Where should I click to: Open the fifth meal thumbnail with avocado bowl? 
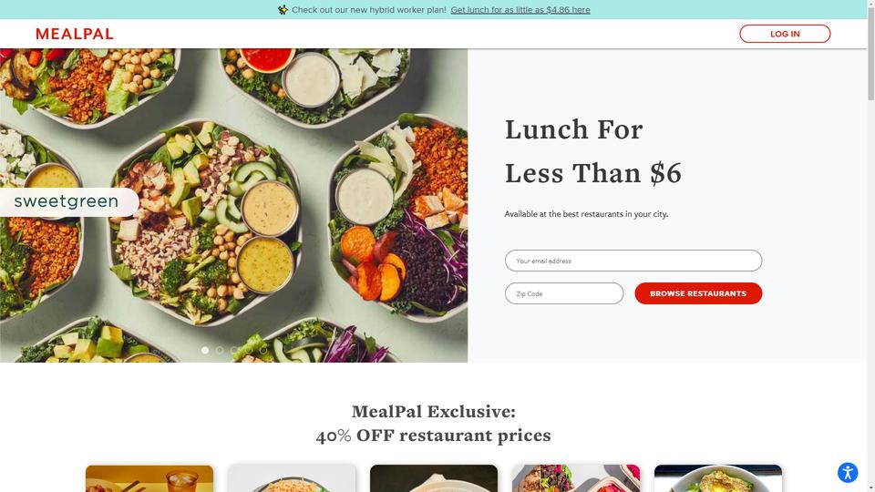click(718, 478)
